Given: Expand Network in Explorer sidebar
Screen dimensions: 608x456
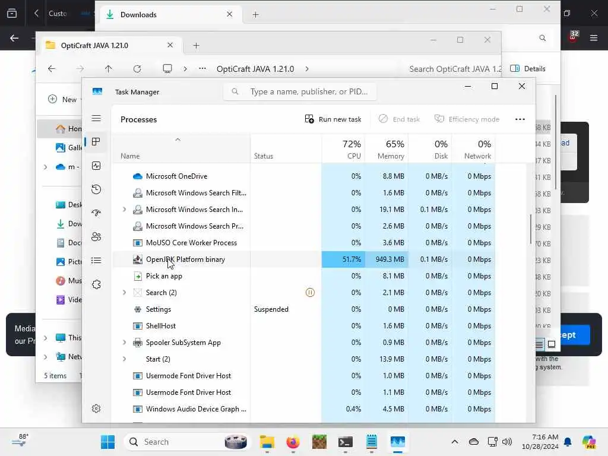Looking at the screenshot, I should click(x=45, y=356).
